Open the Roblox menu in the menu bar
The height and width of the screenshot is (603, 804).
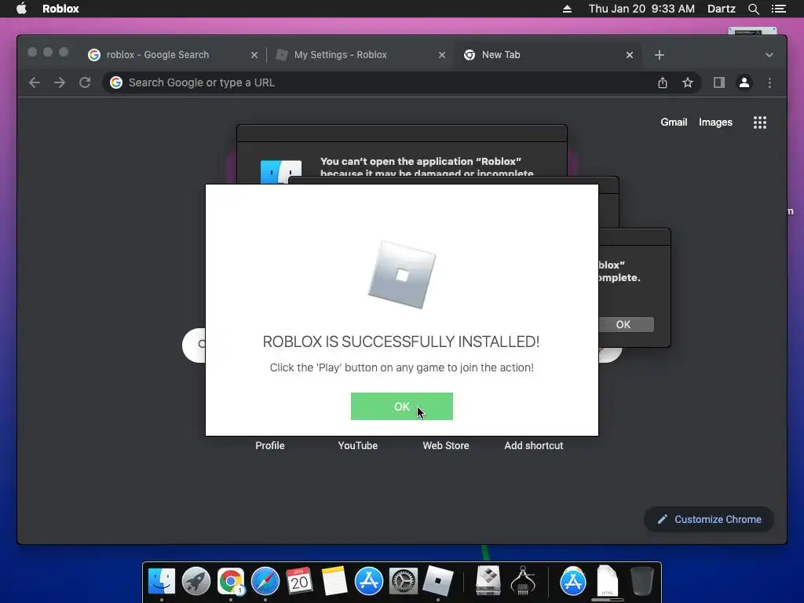60,9
